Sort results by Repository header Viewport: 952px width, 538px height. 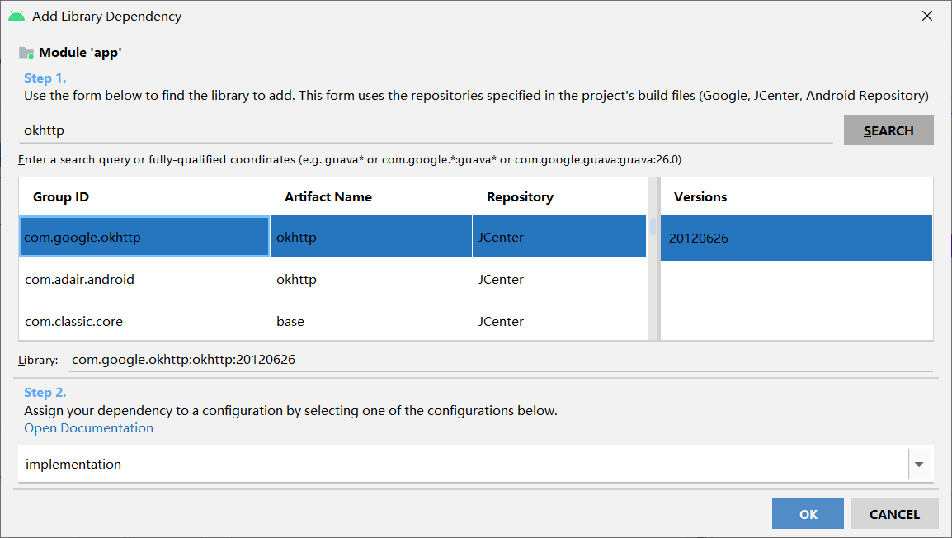point(520,197)
